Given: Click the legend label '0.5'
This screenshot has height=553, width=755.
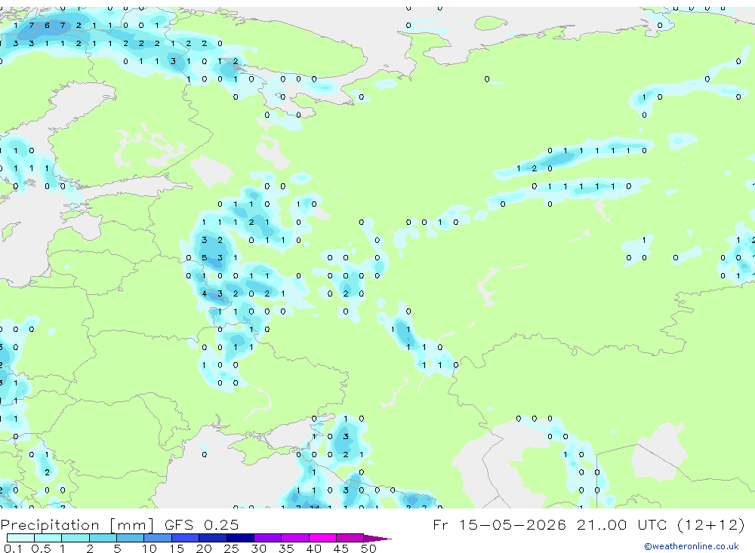Looking at the screenshot, I should click(x=41, y=548).
